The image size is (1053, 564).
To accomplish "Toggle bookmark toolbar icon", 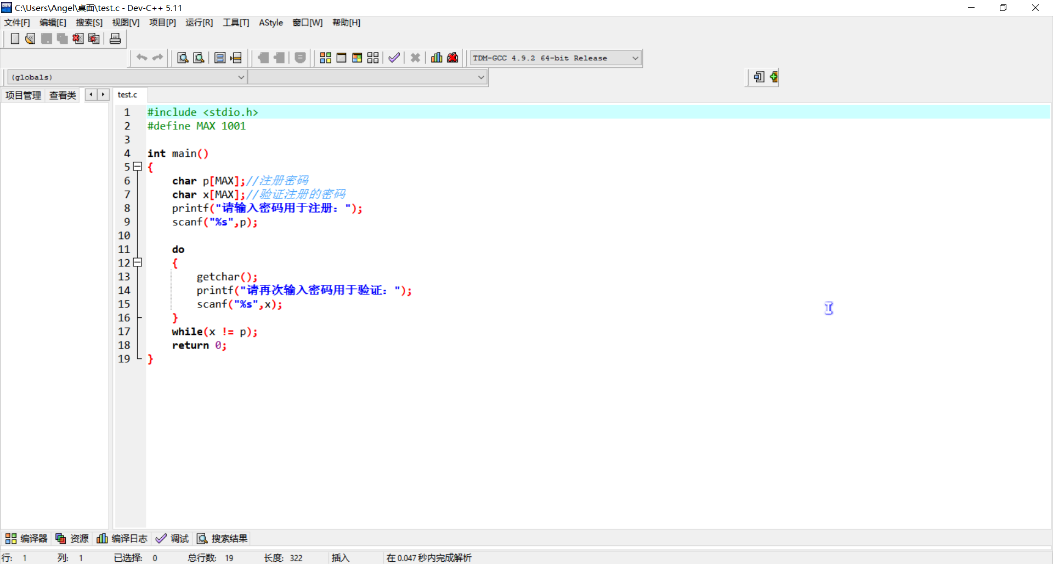I will [x=263, y=58].
